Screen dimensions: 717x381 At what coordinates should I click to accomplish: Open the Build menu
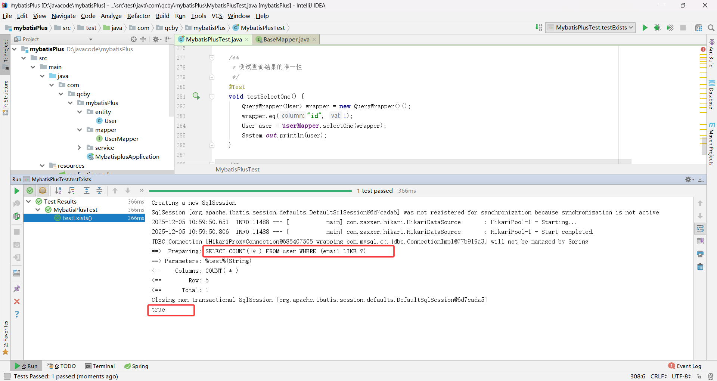pyautogui.click(x=162, y=16)
